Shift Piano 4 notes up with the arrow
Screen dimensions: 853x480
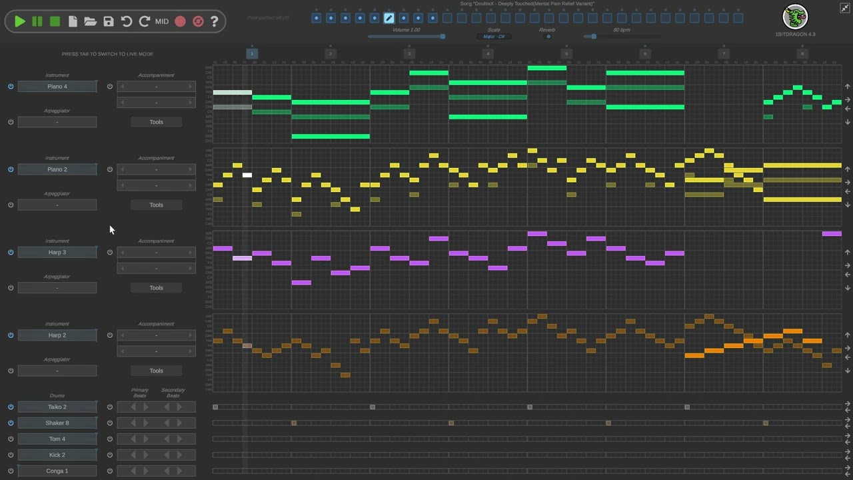pyautogui.click(x=848, y=87)
